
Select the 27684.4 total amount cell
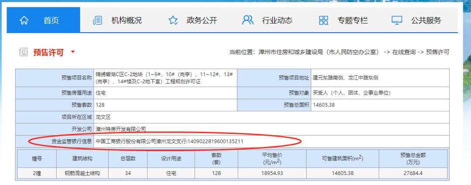tap(413, 173)
